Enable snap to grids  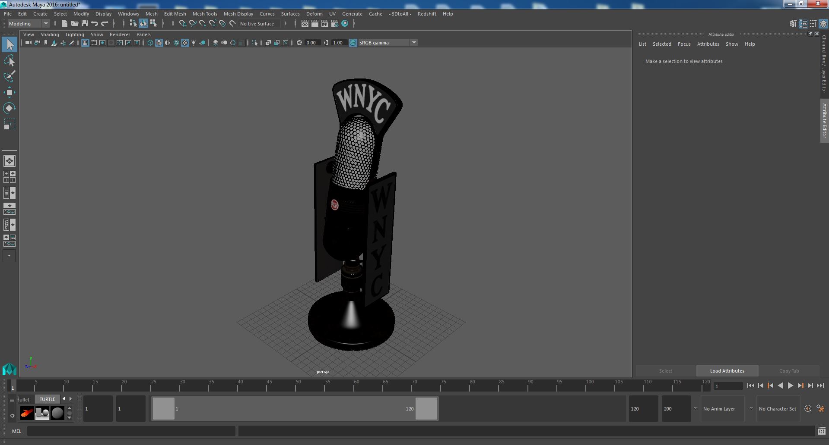pos(182,24)
